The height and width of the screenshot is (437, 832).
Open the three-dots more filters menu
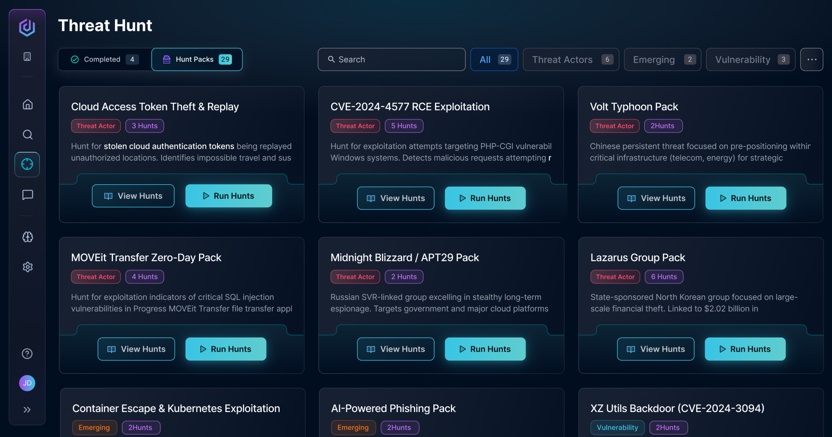pyautogui.click(x=811, y=60)
